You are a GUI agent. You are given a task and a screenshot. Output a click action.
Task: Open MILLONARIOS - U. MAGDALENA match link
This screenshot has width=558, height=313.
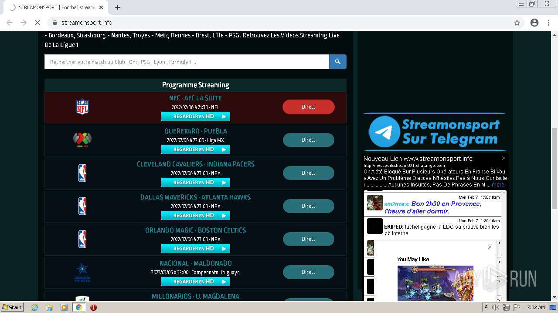[196, 296]
